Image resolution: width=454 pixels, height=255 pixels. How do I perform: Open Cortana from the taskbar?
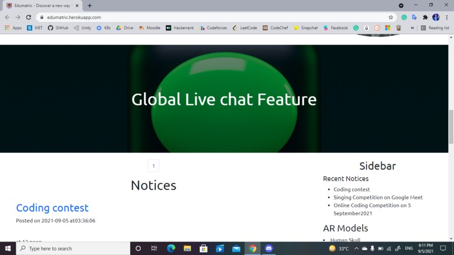tap(138, 248)
